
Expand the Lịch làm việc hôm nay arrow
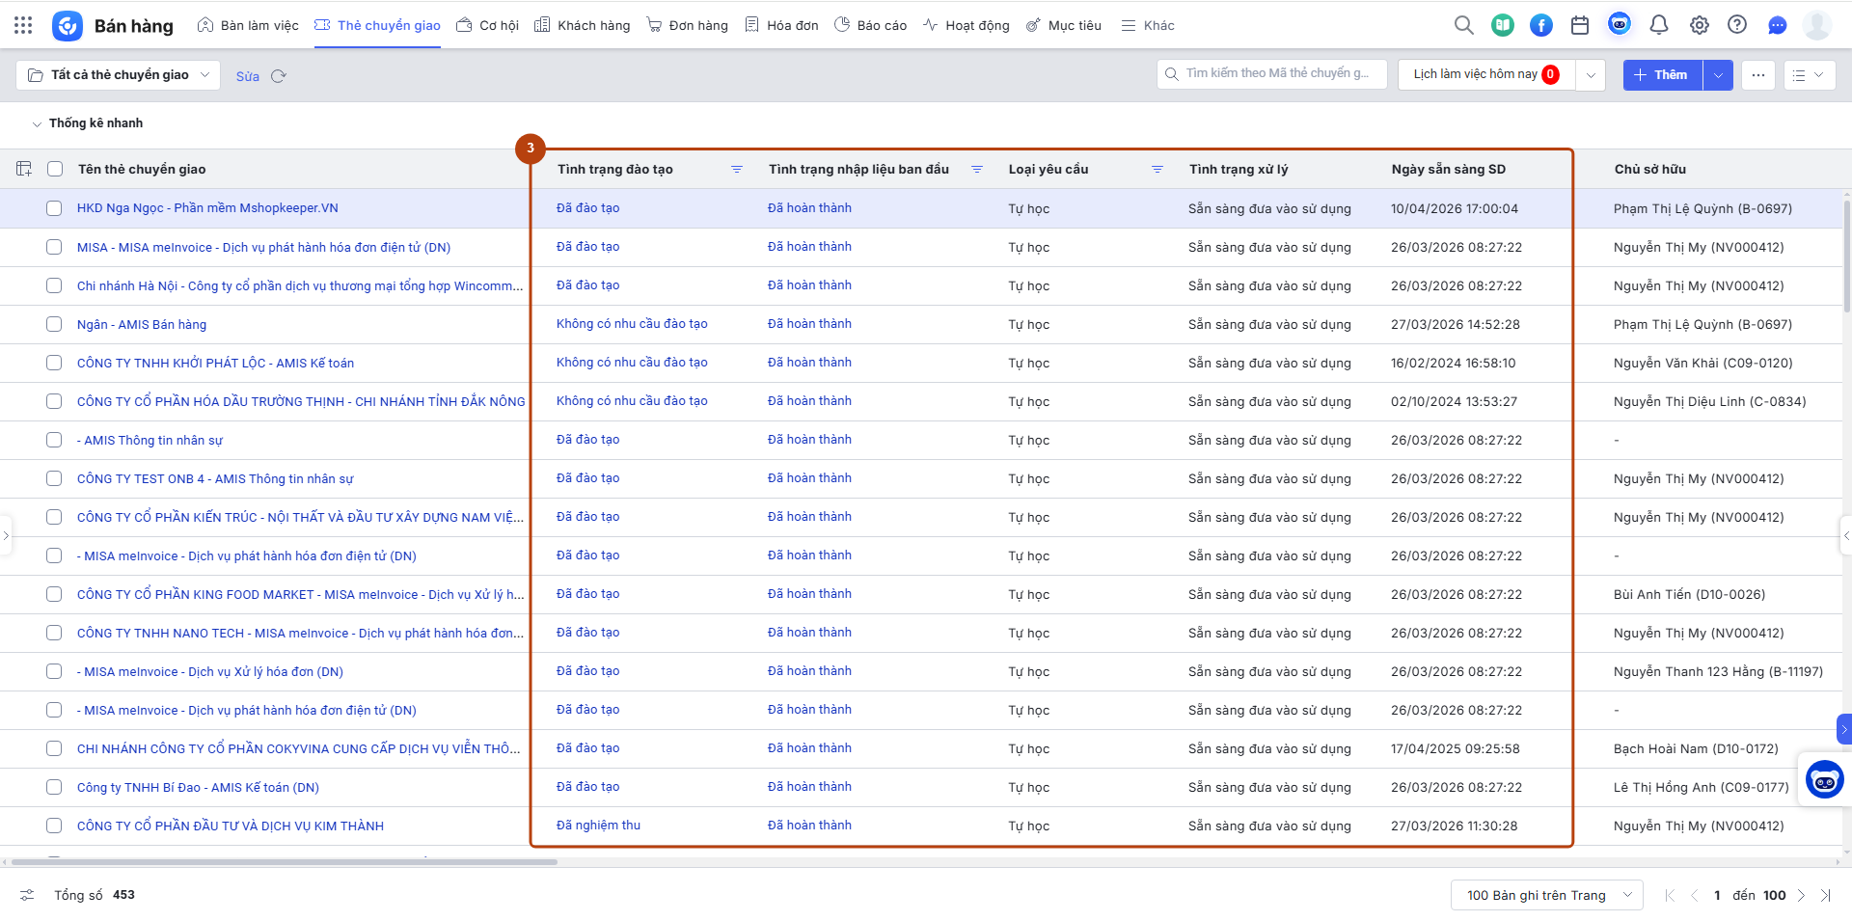[x=1591, y=75]
